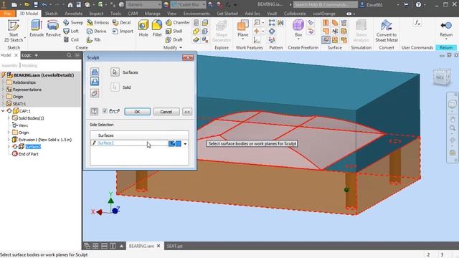Toggle the preview checkbox in Sculpt dialog
This screenshot has height=258, width=459.
pos(105,111)
